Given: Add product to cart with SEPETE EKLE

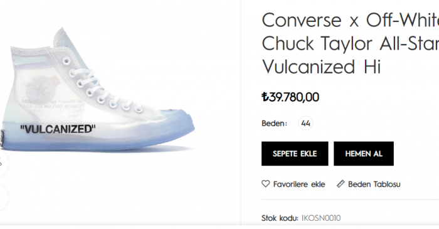Looking at the screenshot, I should 295,154.
